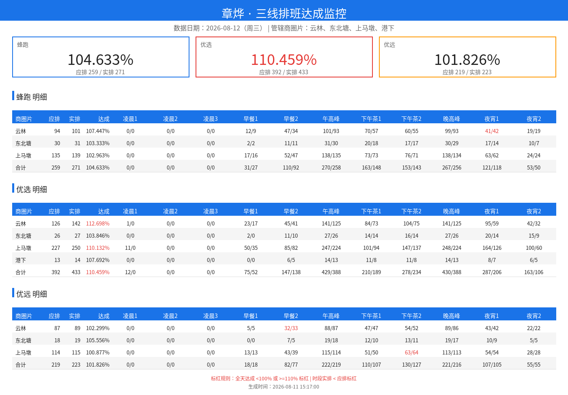
Task: Click the red 41/42 夜宵1 cell
Action: 492,131
